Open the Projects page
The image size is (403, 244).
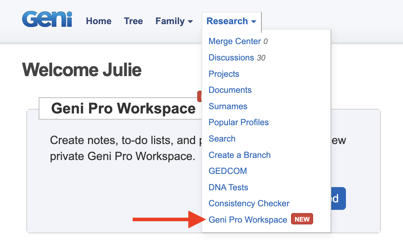click(224, 74)
